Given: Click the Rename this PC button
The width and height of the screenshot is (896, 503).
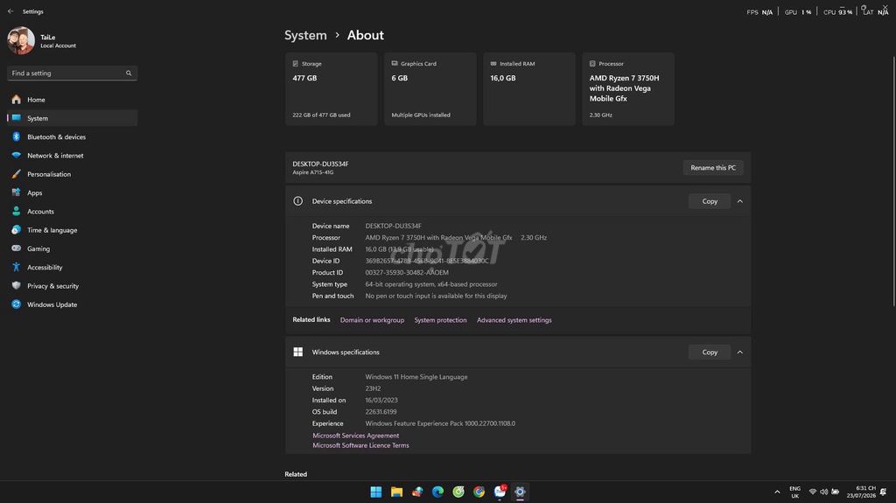Looking at the screenshot, I should [x=713, y=167].
